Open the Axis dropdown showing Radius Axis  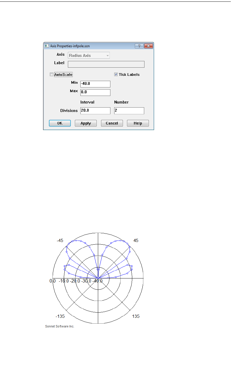coord(89,55)
